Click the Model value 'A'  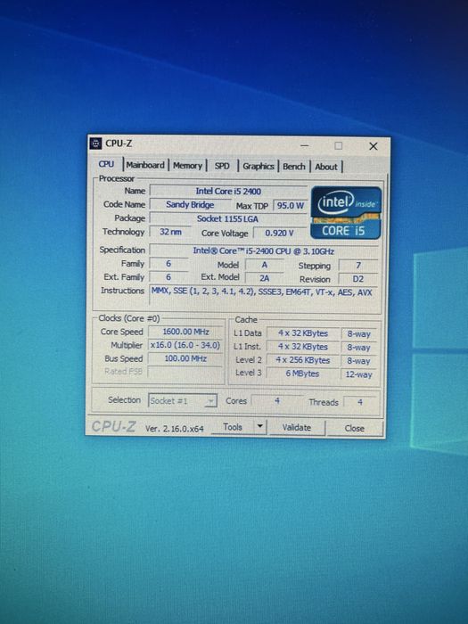click(264, 265)
